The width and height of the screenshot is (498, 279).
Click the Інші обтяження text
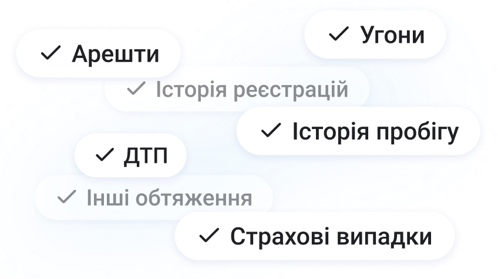pyautogui.click(x=169, y=198)
